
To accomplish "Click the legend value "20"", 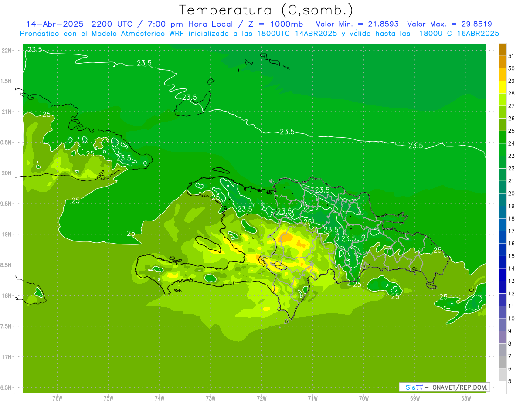I will coord(511,194).
